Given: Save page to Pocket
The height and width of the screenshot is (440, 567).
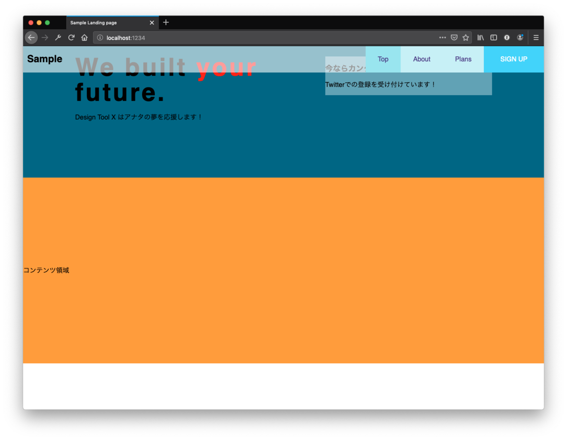Looking at the screenshot, I should [x=454, y=38].
